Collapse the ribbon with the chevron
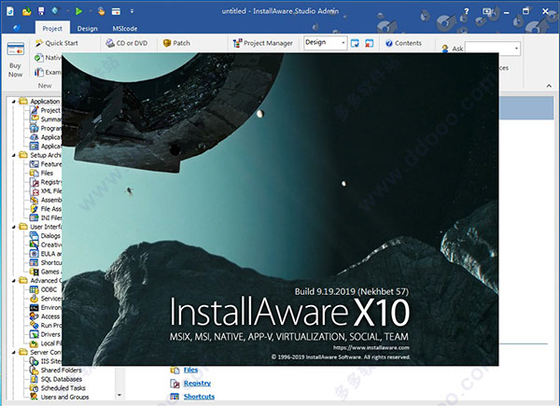Screen dimensions: 560x406 [x=549, y=86]
